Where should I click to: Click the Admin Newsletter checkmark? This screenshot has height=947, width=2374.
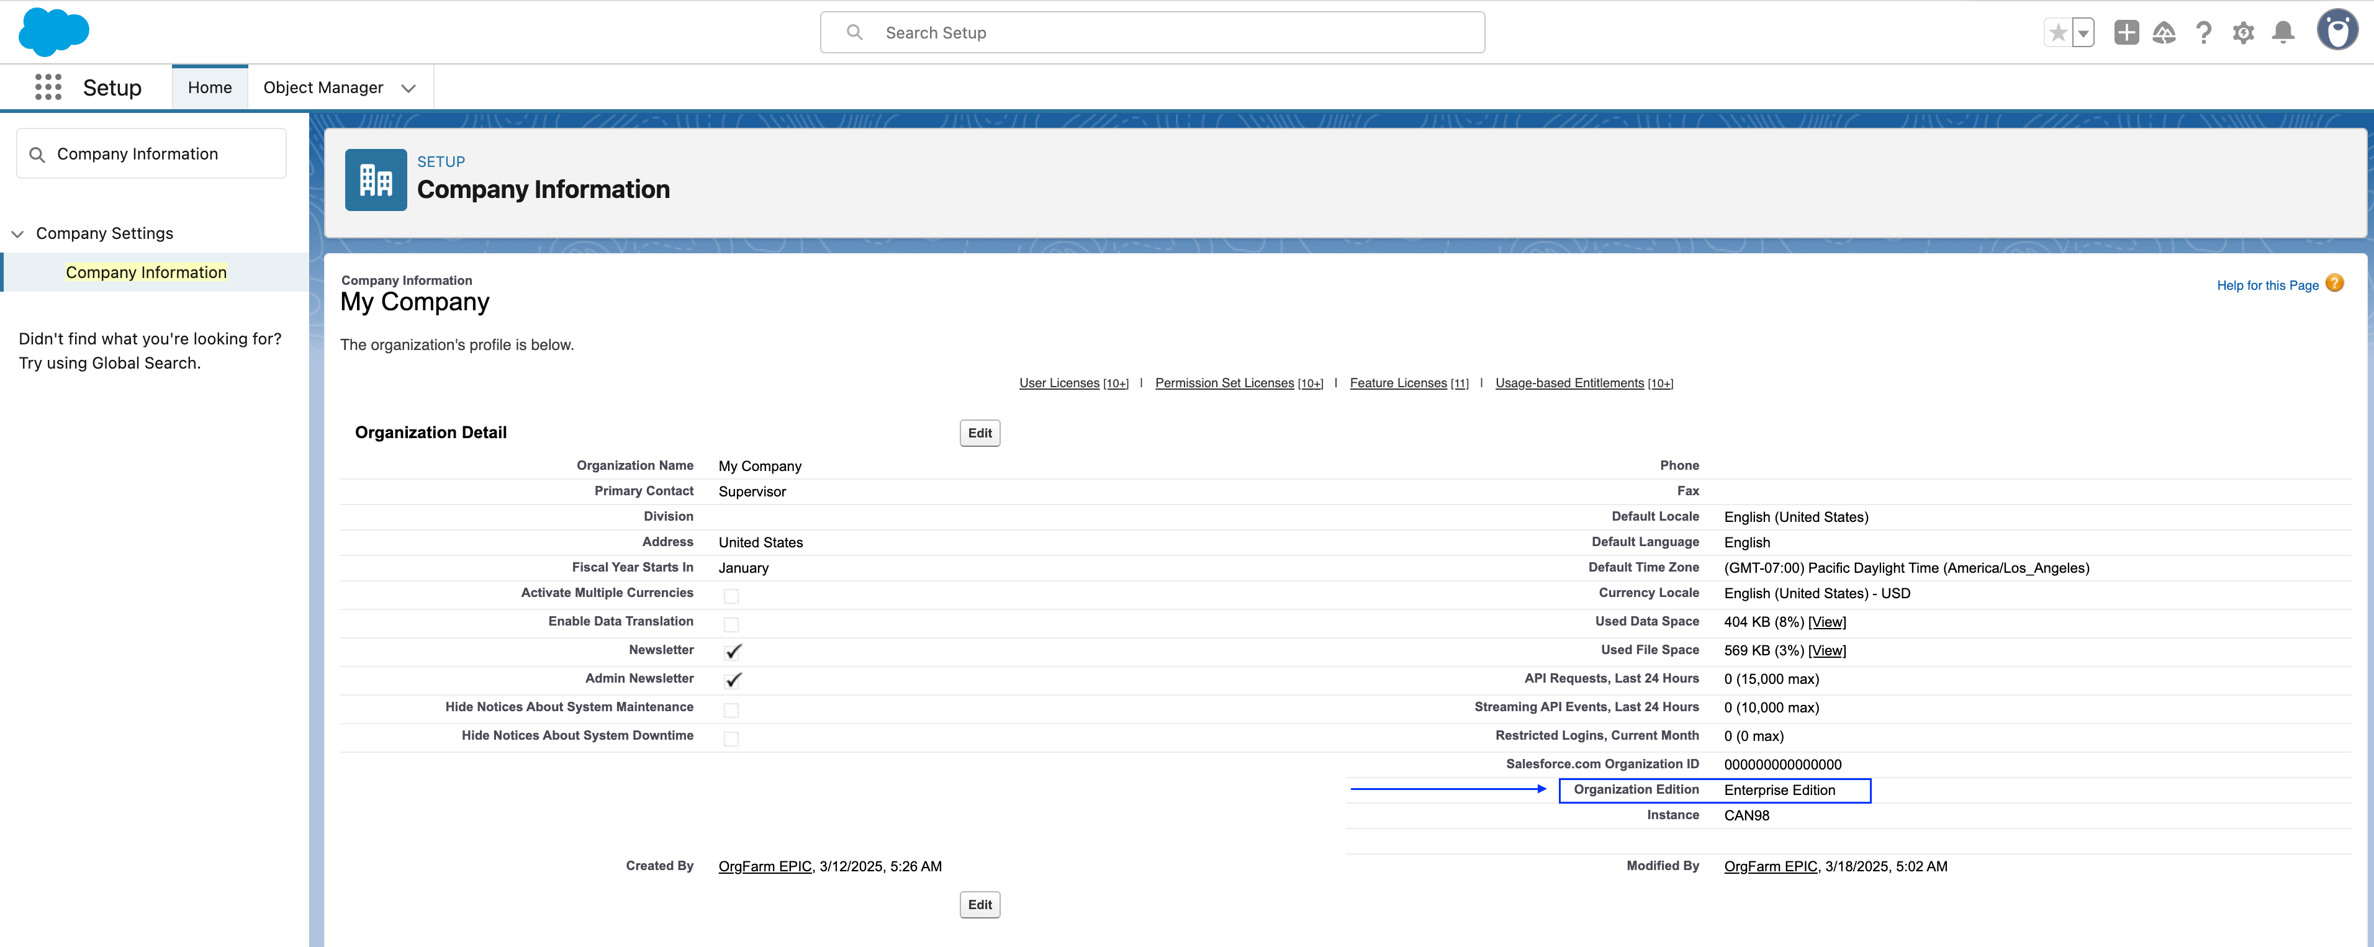(733, 680)
